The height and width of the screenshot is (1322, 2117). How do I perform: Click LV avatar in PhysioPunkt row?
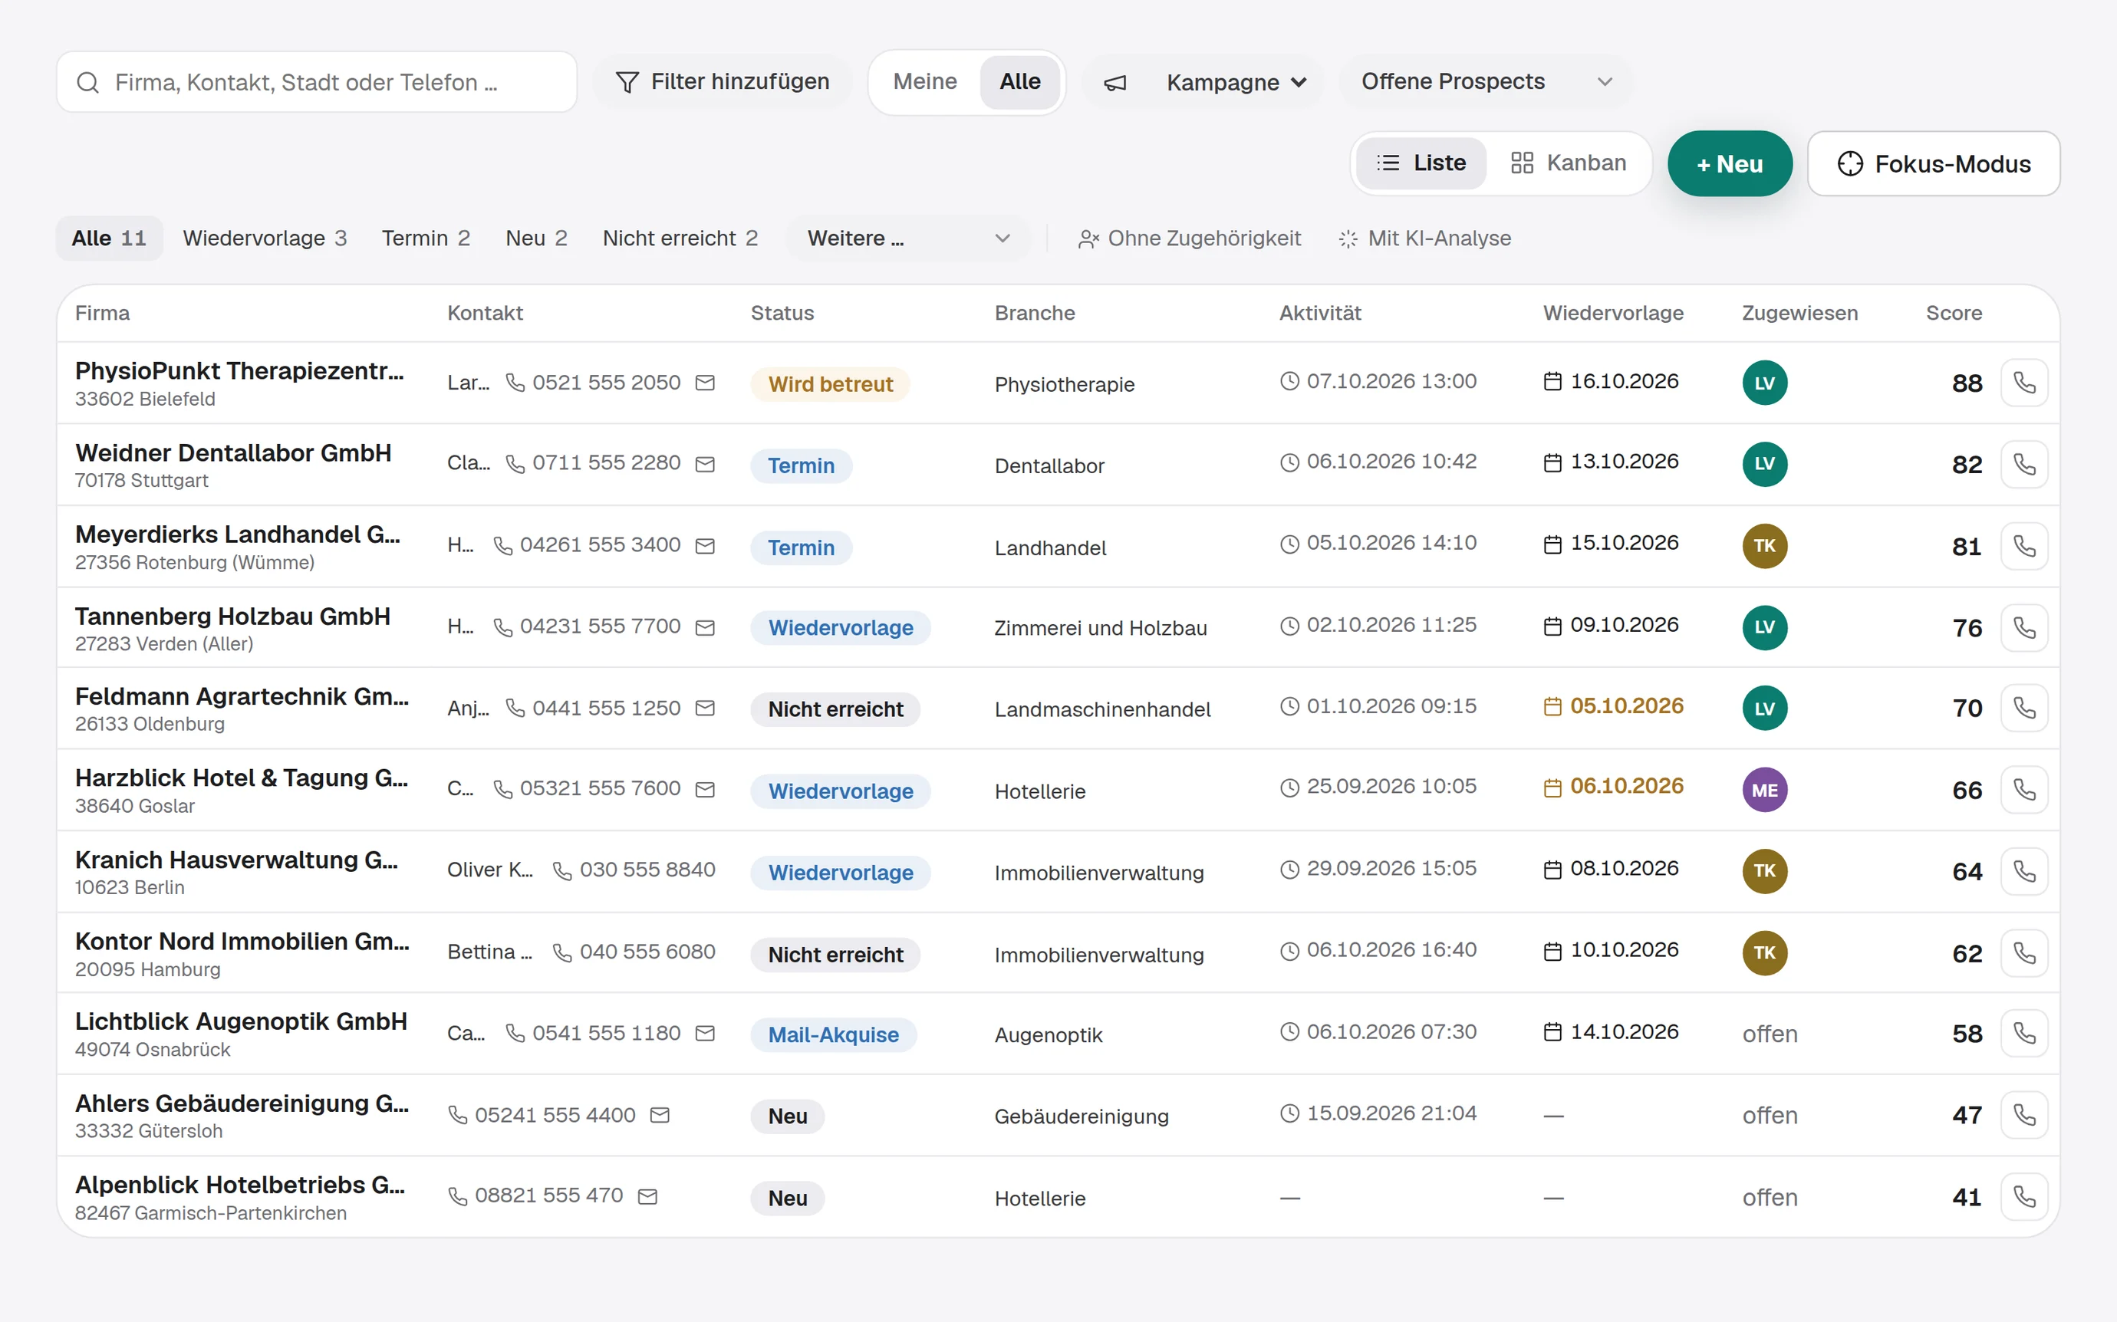click(x=1765, y=383)
